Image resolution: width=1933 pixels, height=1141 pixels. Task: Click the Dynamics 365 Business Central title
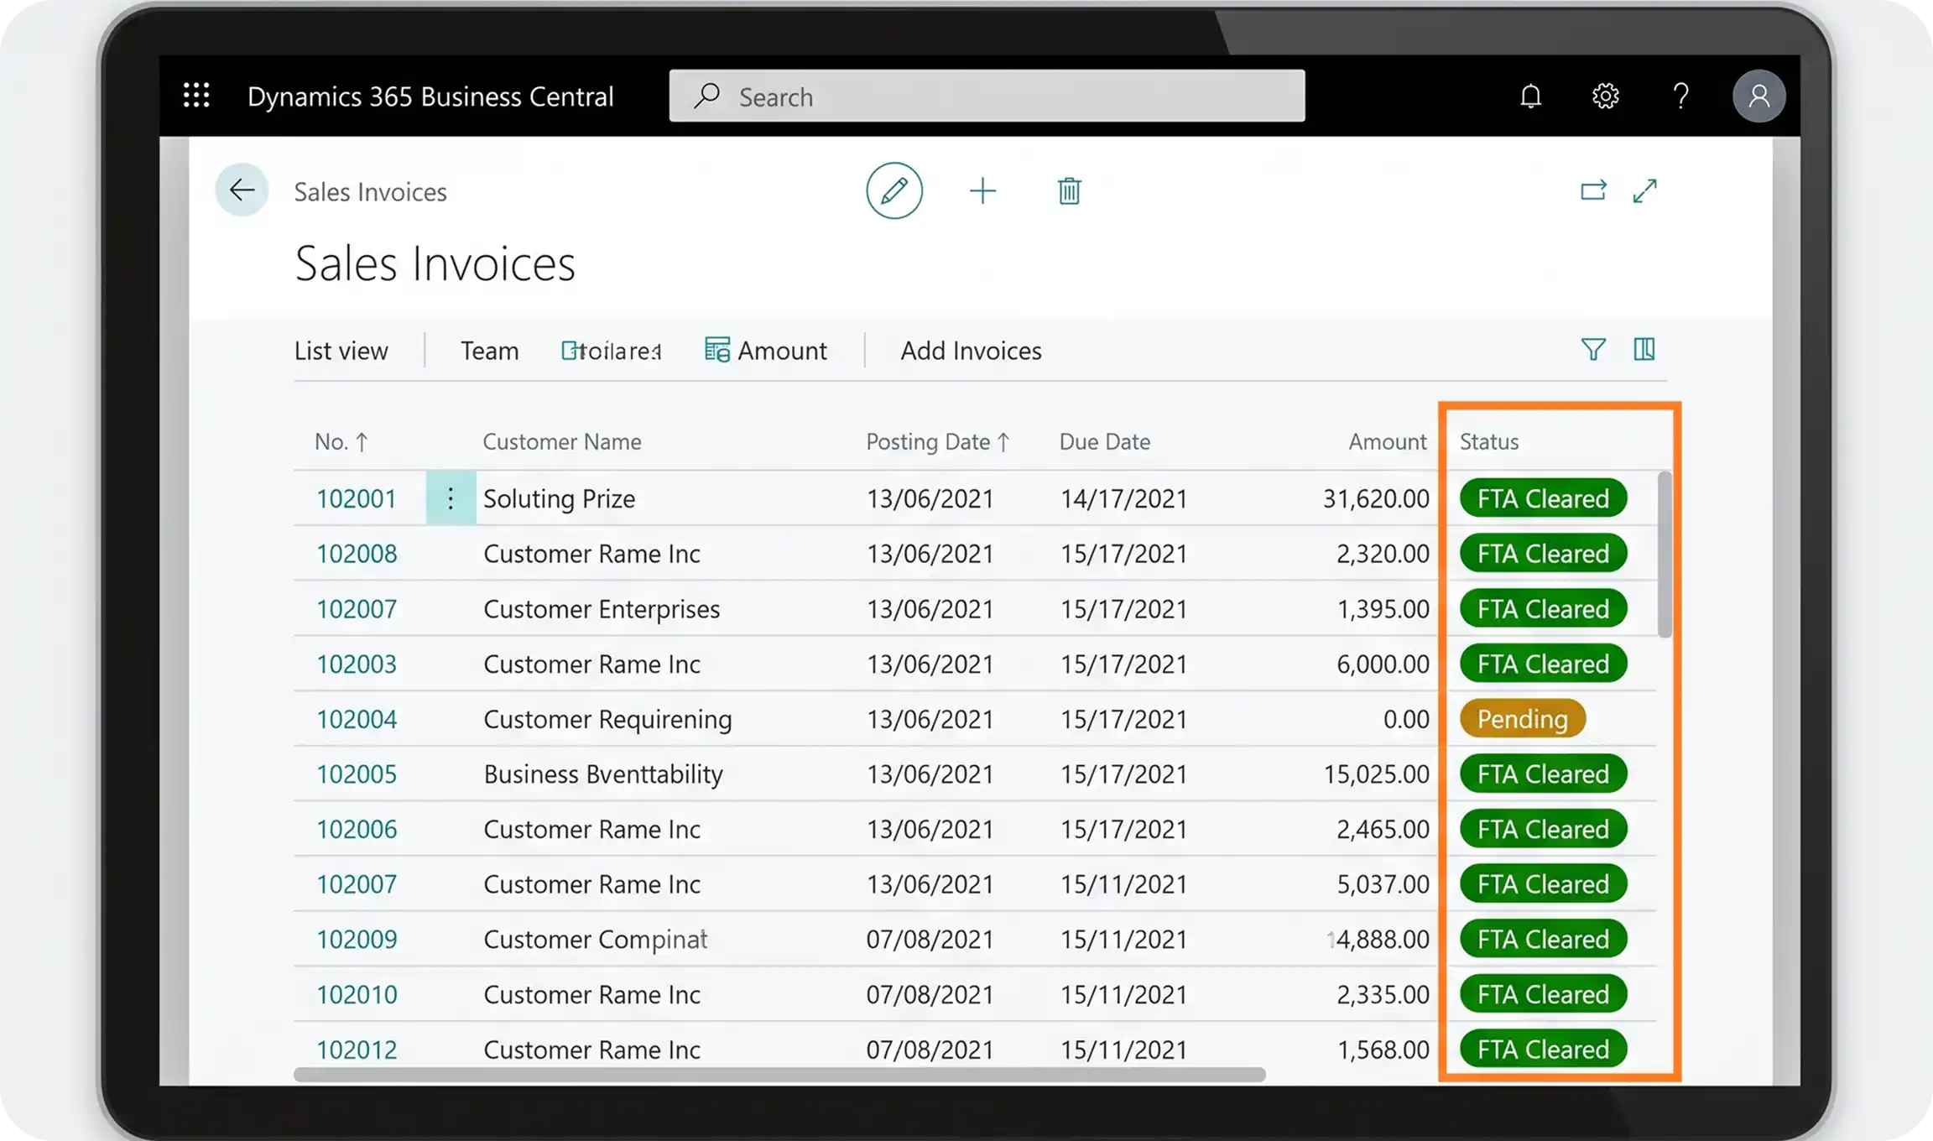coord(430,96)
